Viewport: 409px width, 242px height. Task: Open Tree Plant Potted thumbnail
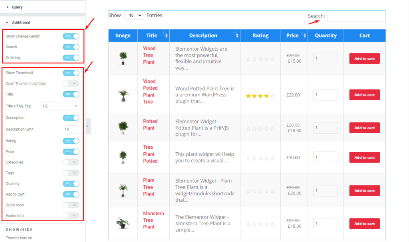pos(123,157)
